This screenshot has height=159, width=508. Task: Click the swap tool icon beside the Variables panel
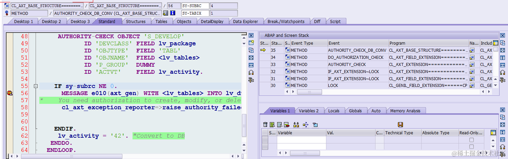coord(503,117)
